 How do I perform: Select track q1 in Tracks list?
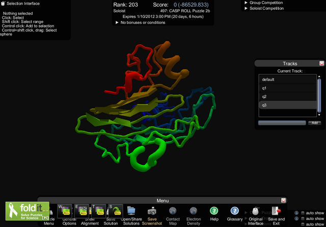pos(288,88)
